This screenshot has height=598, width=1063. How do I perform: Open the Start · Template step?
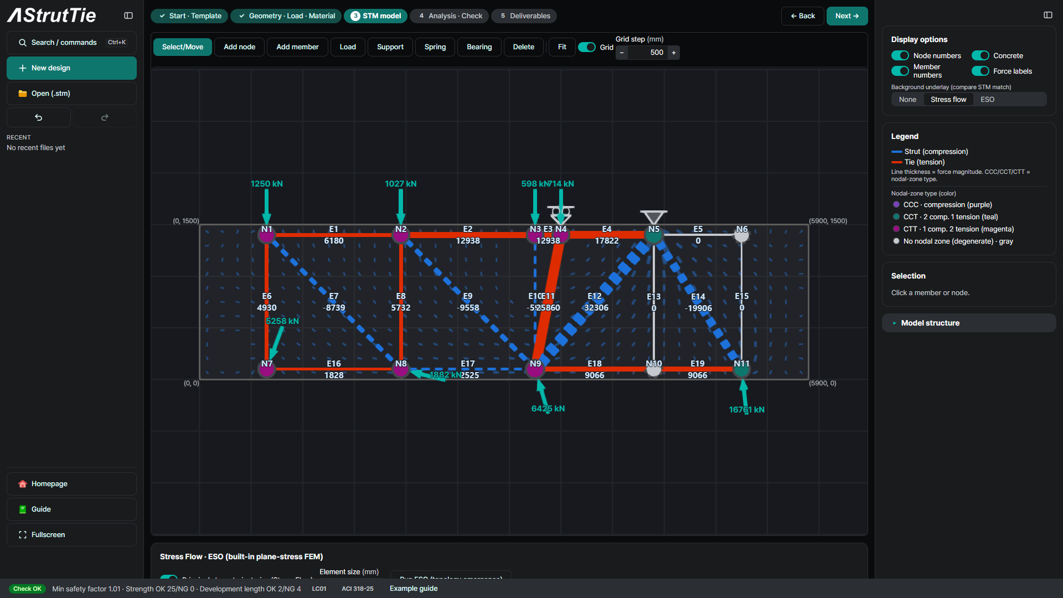(189, 16)
